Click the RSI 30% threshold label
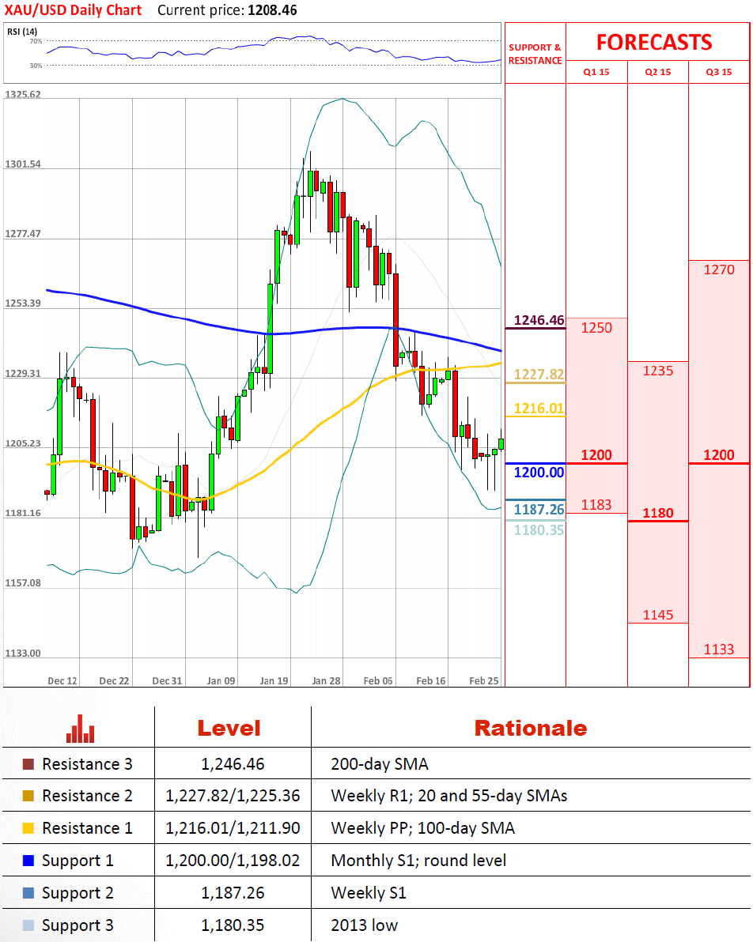Screen dimensions: 753x942 [36, 66]
